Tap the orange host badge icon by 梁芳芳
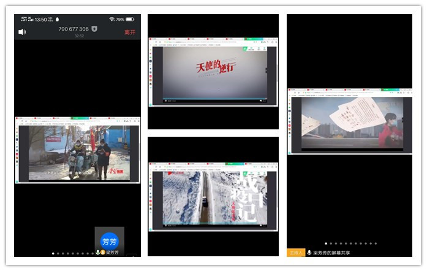The width and height of the screenshot is (427, 271). click(x=103, y=252)
